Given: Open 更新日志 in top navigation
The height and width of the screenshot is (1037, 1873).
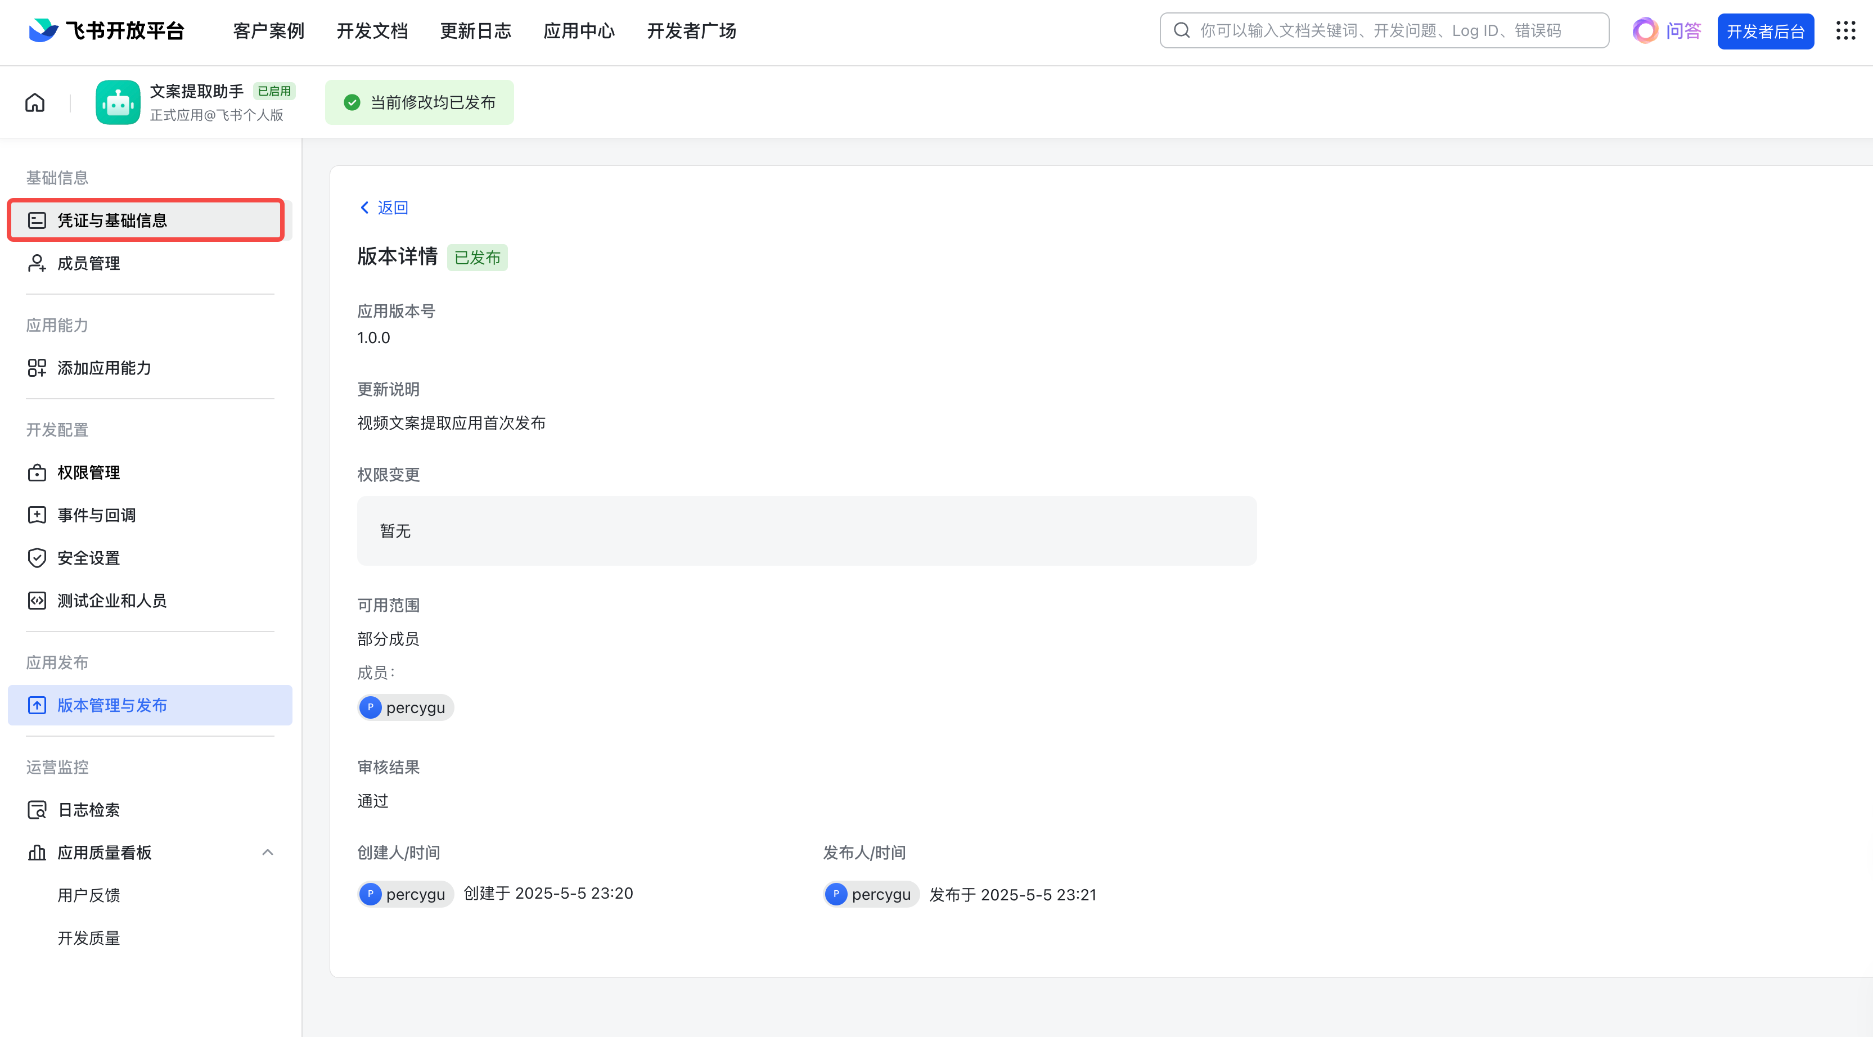Looking at the screenshot, I should point(476,30).
